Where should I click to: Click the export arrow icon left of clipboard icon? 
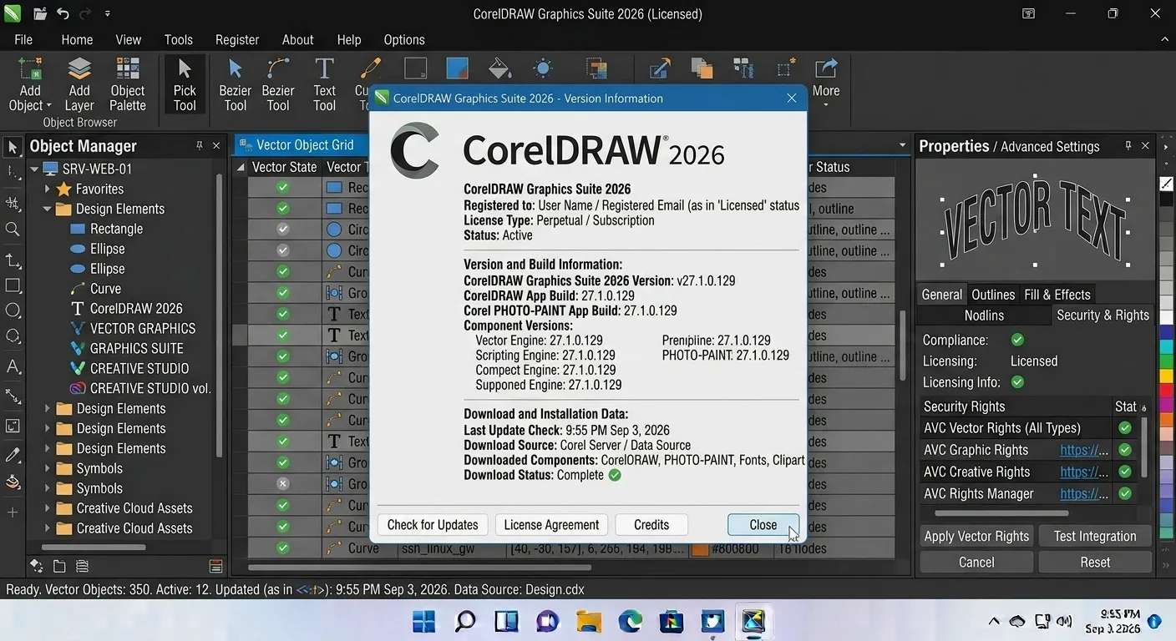click(x=660, y=68)
